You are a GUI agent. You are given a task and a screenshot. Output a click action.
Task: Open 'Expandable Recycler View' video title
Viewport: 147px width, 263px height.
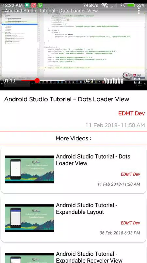click(x=89, y=257)
